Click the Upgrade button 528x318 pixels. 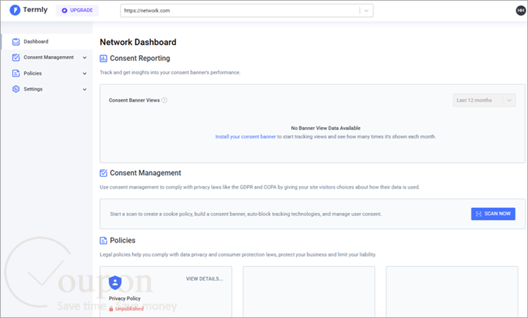(77, 10)
